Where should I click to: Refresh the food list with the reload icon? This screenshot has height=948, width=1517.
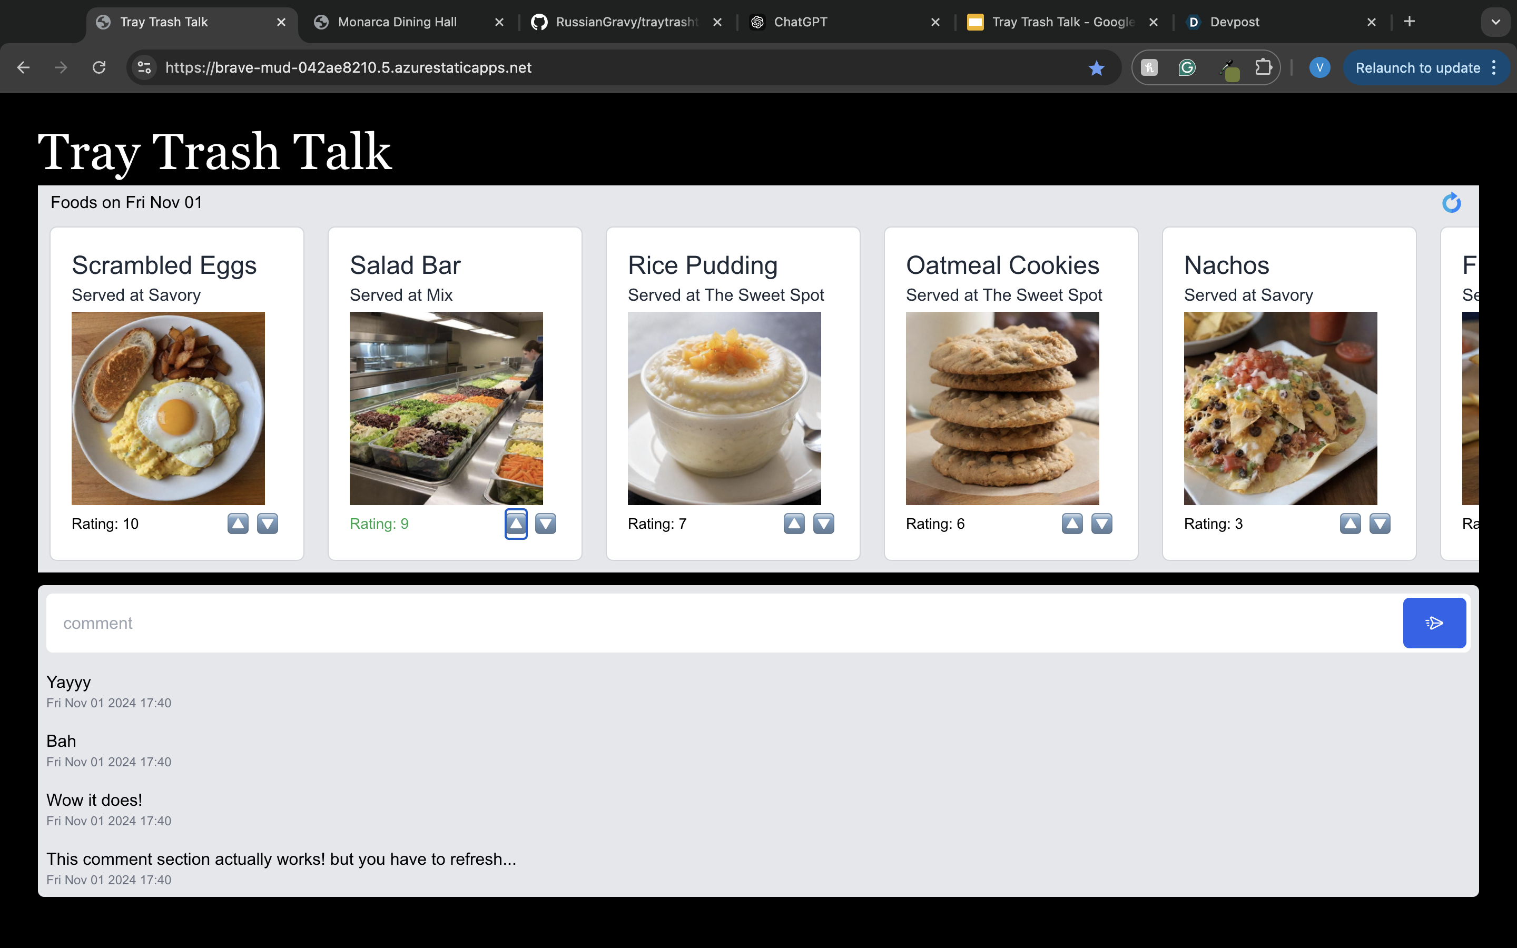tap(1452, 202)
